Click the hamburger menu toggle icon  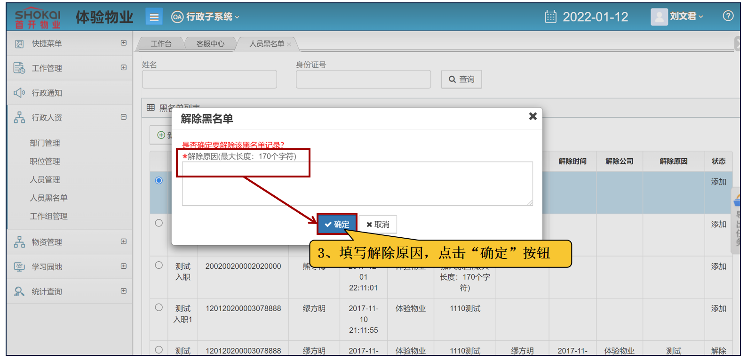[x=154, y=17]
